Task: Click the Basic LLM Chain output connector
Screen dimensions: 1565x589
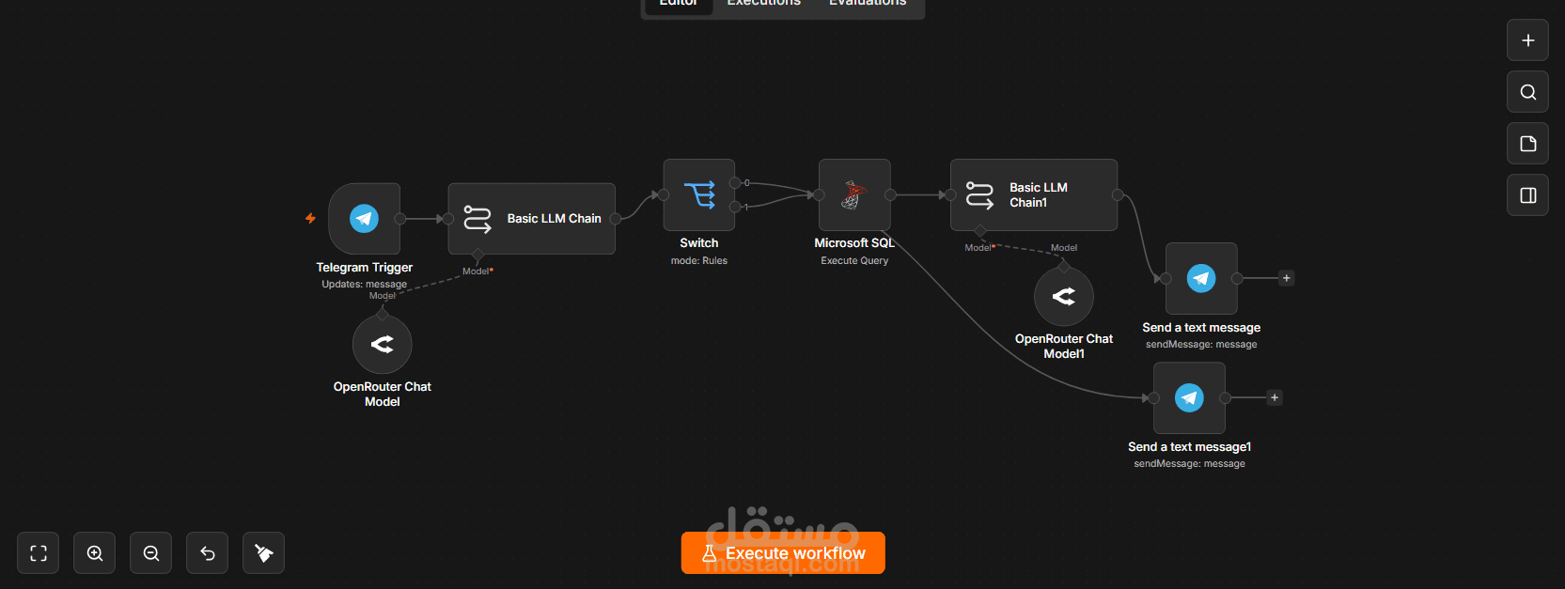Action: [616, 219]
